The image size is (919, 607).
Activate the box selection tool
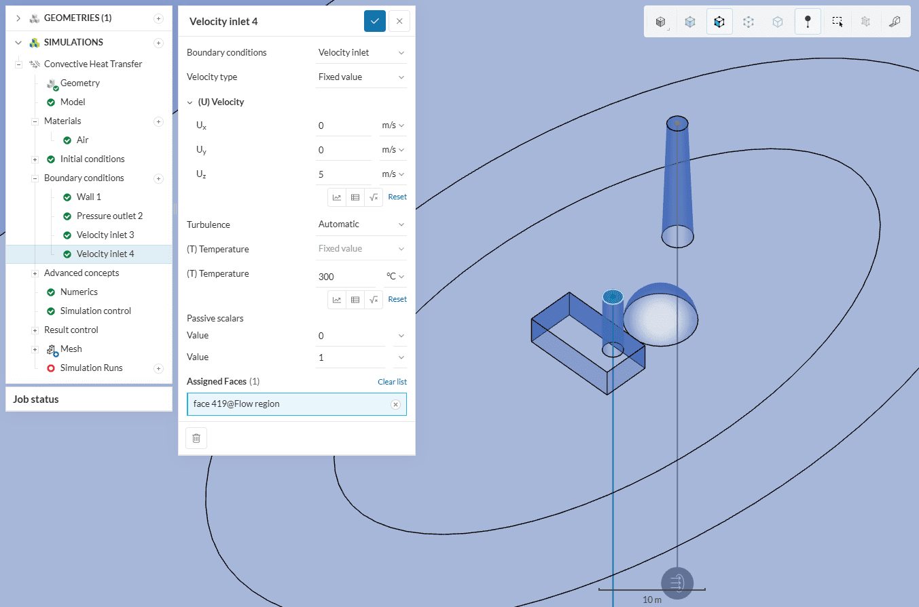[x=837, y=22]
